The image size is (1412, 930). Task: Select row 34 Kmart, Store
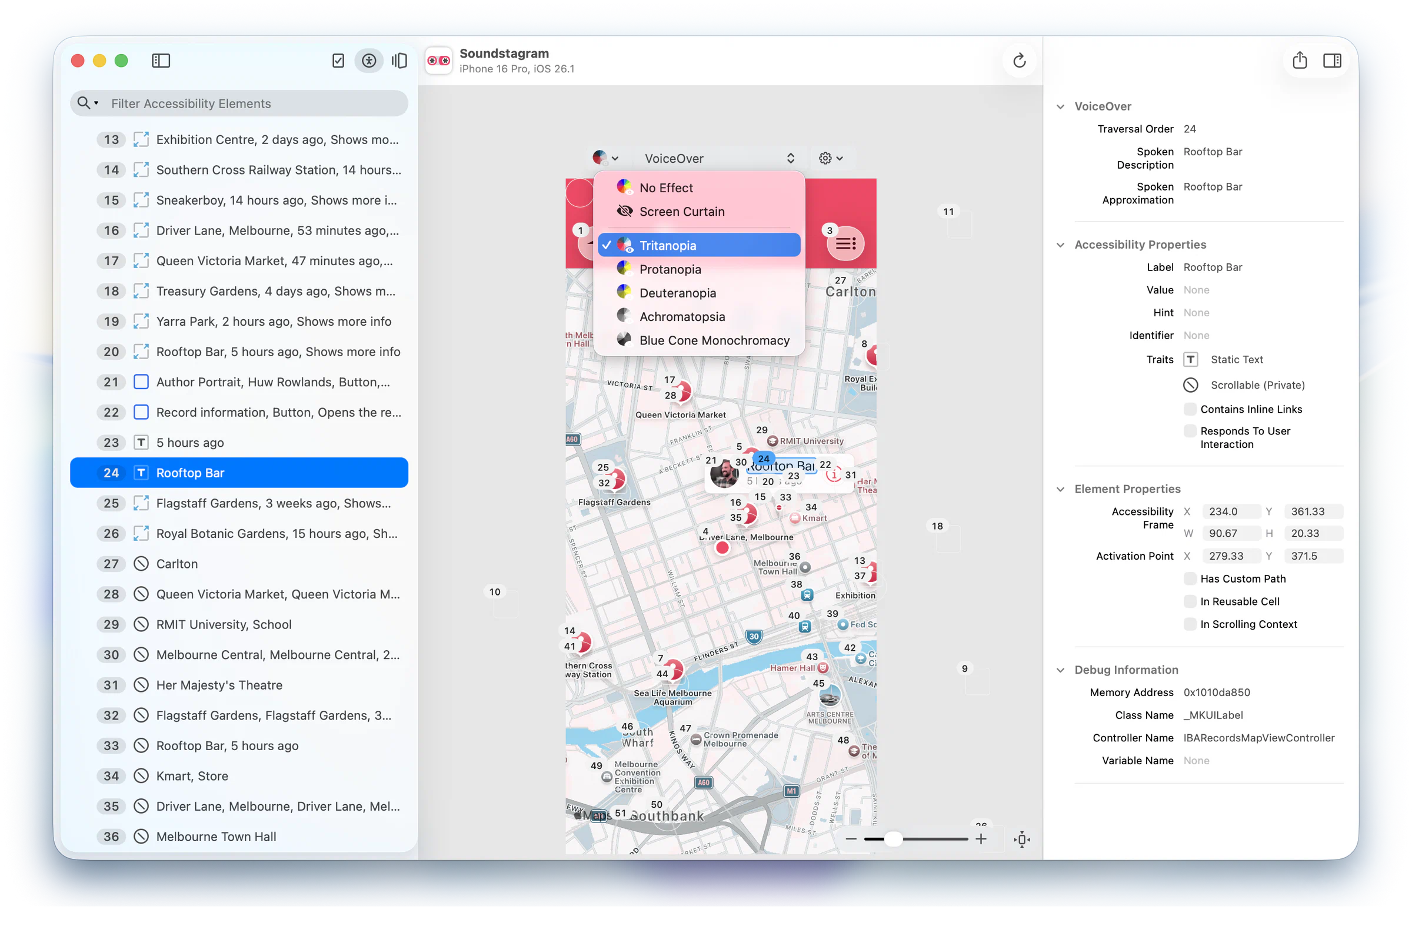[x=239, y=776]
